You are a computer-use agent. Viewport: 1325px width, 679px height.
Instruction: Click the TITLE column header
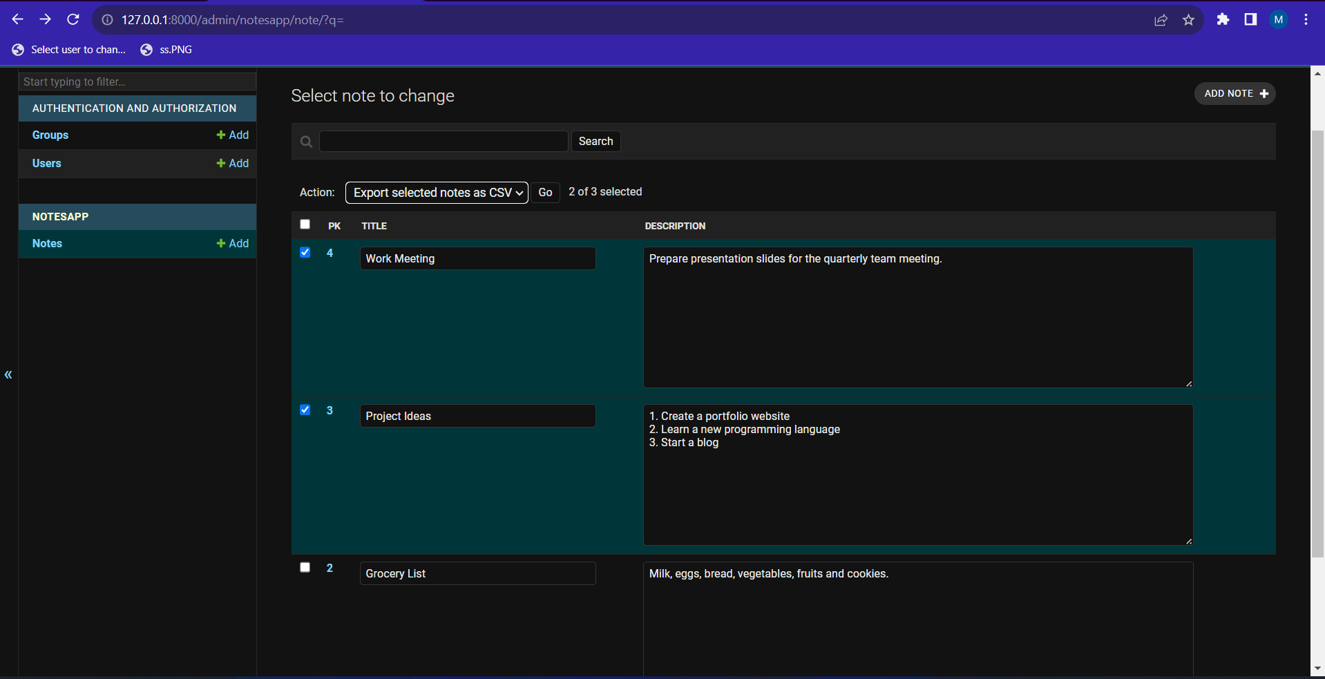374,227
